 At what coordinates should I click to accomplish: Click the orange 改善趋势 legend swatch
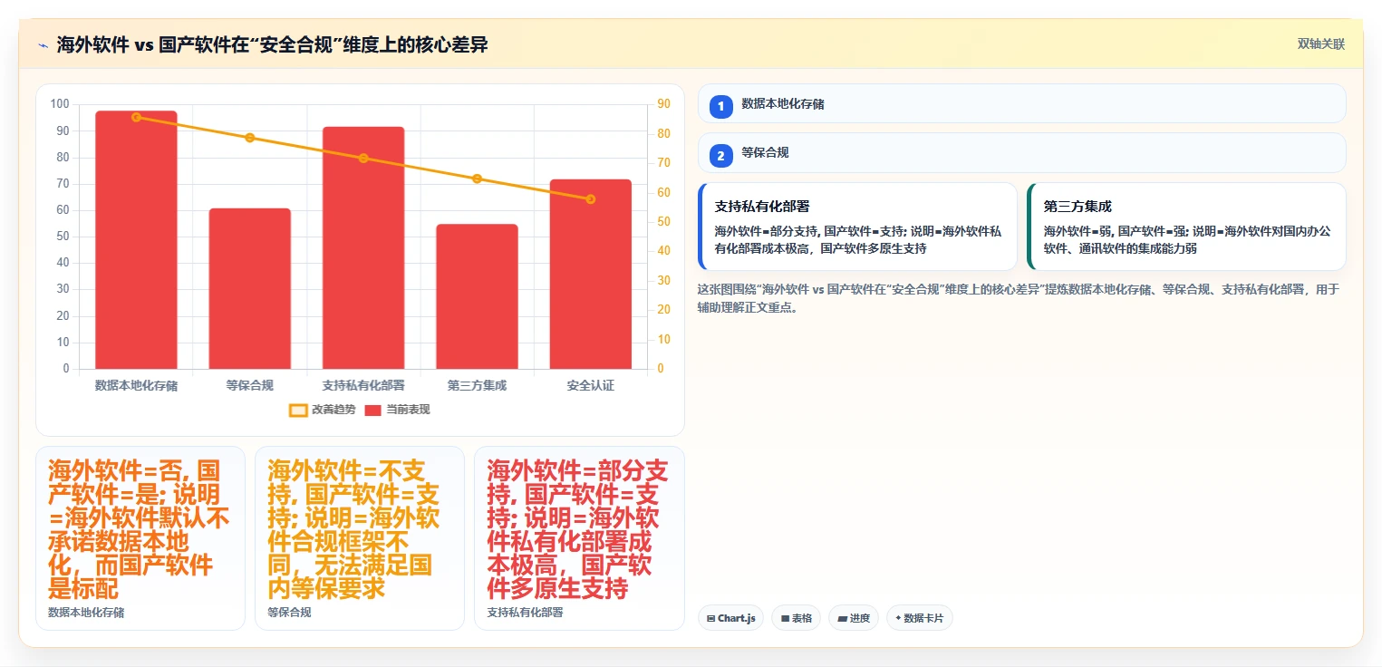point(299,410)
